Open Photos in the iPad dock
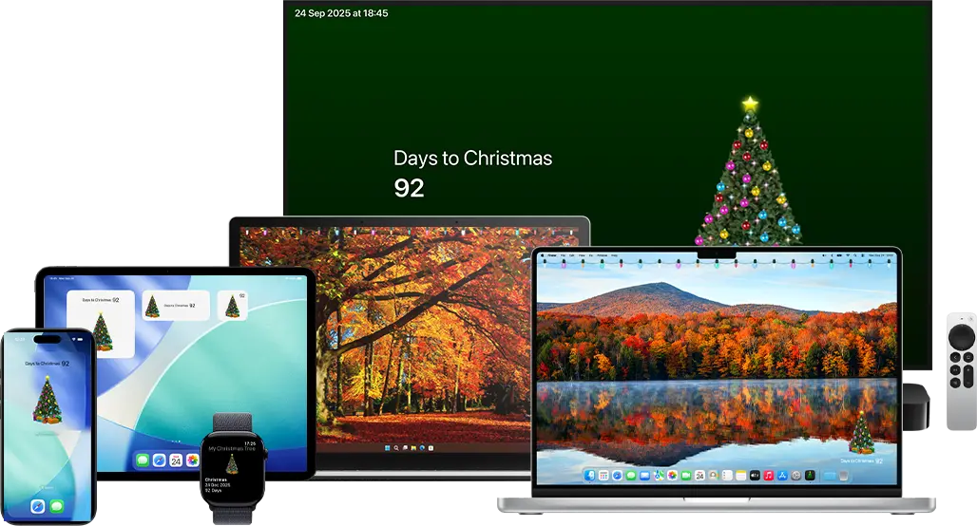This screenshot has height=526, width=977. coord(192,460)
